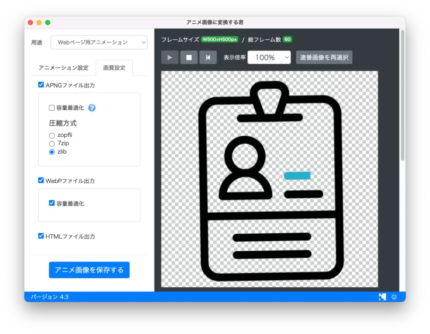
Task: Jump to first frame button
Action: (x=208, y=57)
